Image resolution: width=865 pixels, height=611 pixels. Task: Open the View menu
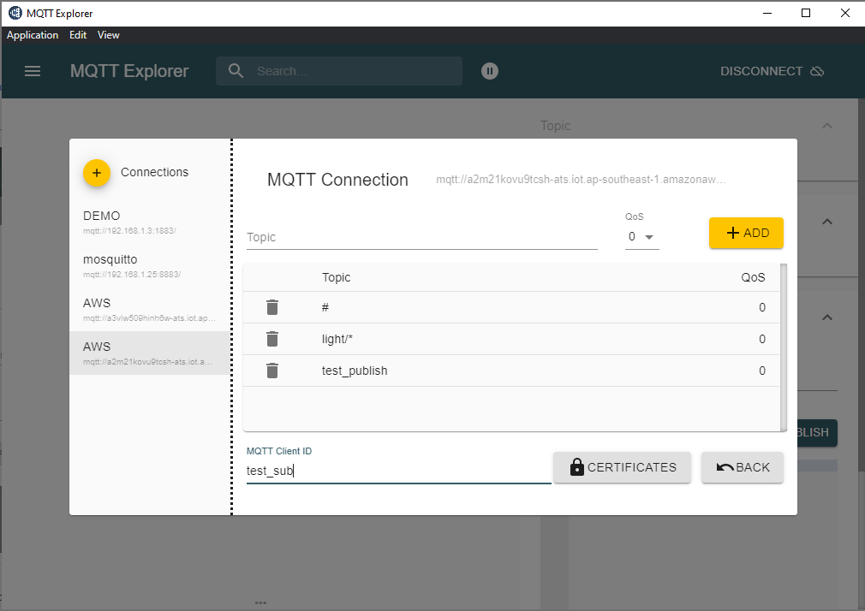point(108,35)
